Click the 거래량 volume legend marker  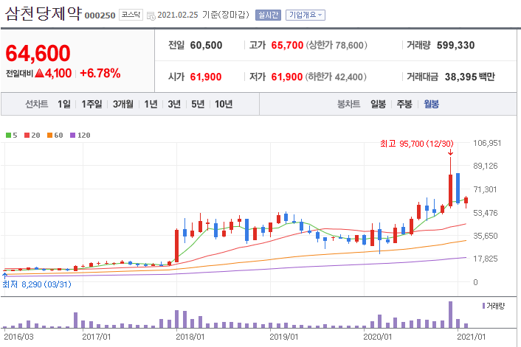484,306
